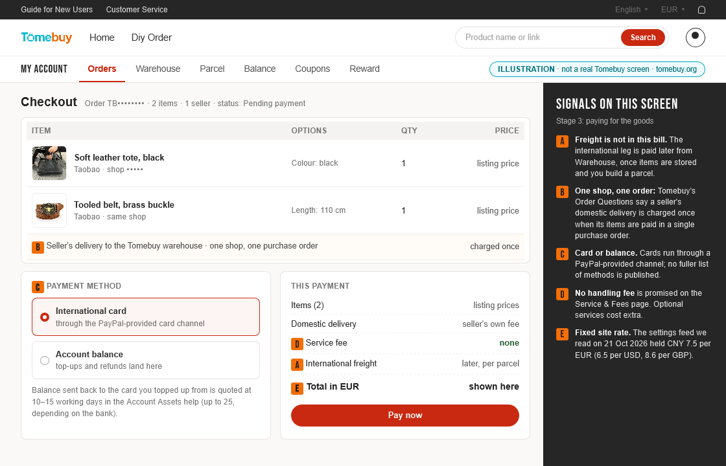Click the Pay now button
This screenshot has width=726, height=466.
coord(405,415)
